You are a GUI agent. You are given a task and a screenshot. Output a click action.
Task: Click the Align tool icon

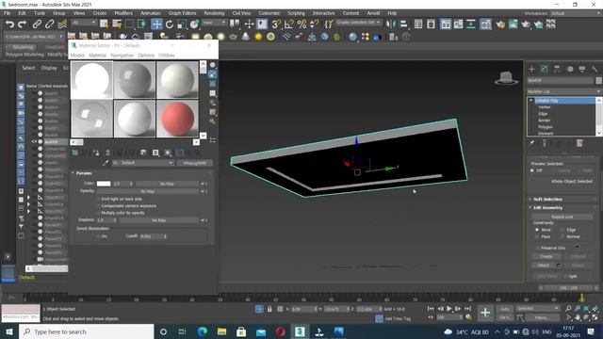pos(403,24)
